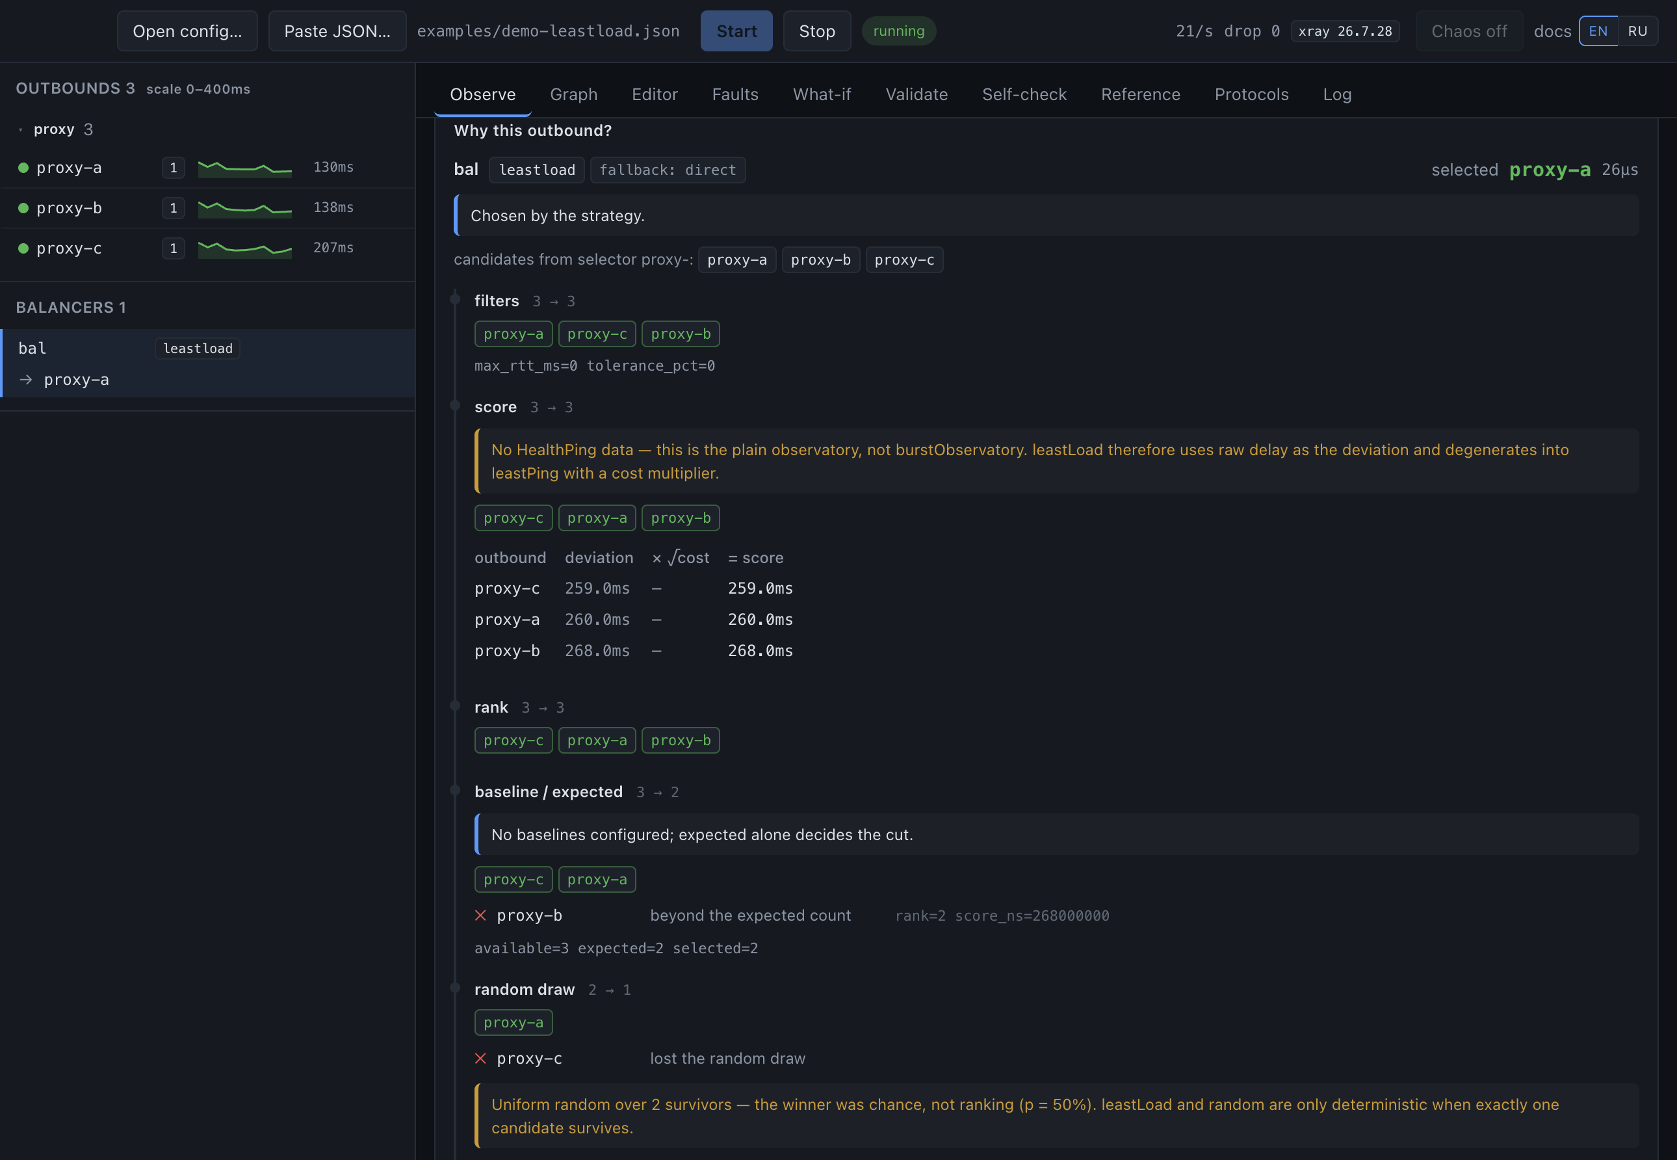Click the arrow icon before proxy-a under bal
This screenshot has width=1677, height=1160.
click(26, 379)
